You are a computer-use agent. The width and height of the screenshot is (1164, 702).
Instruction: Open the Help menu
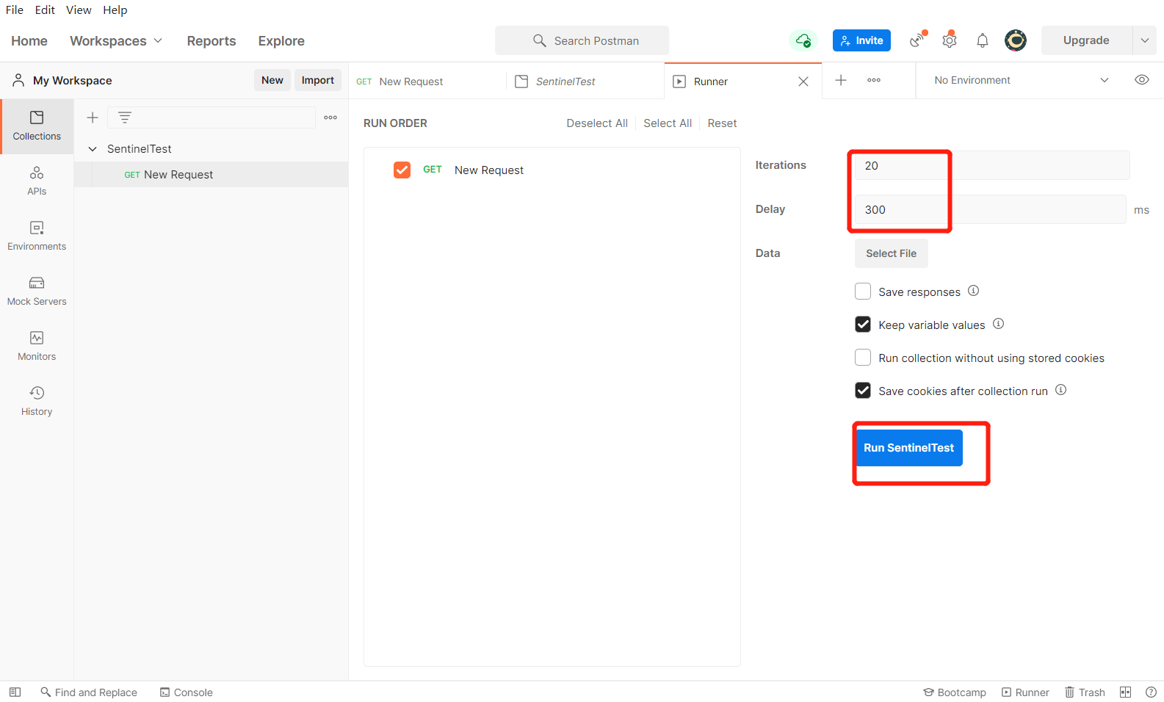(x=115, y=10)
